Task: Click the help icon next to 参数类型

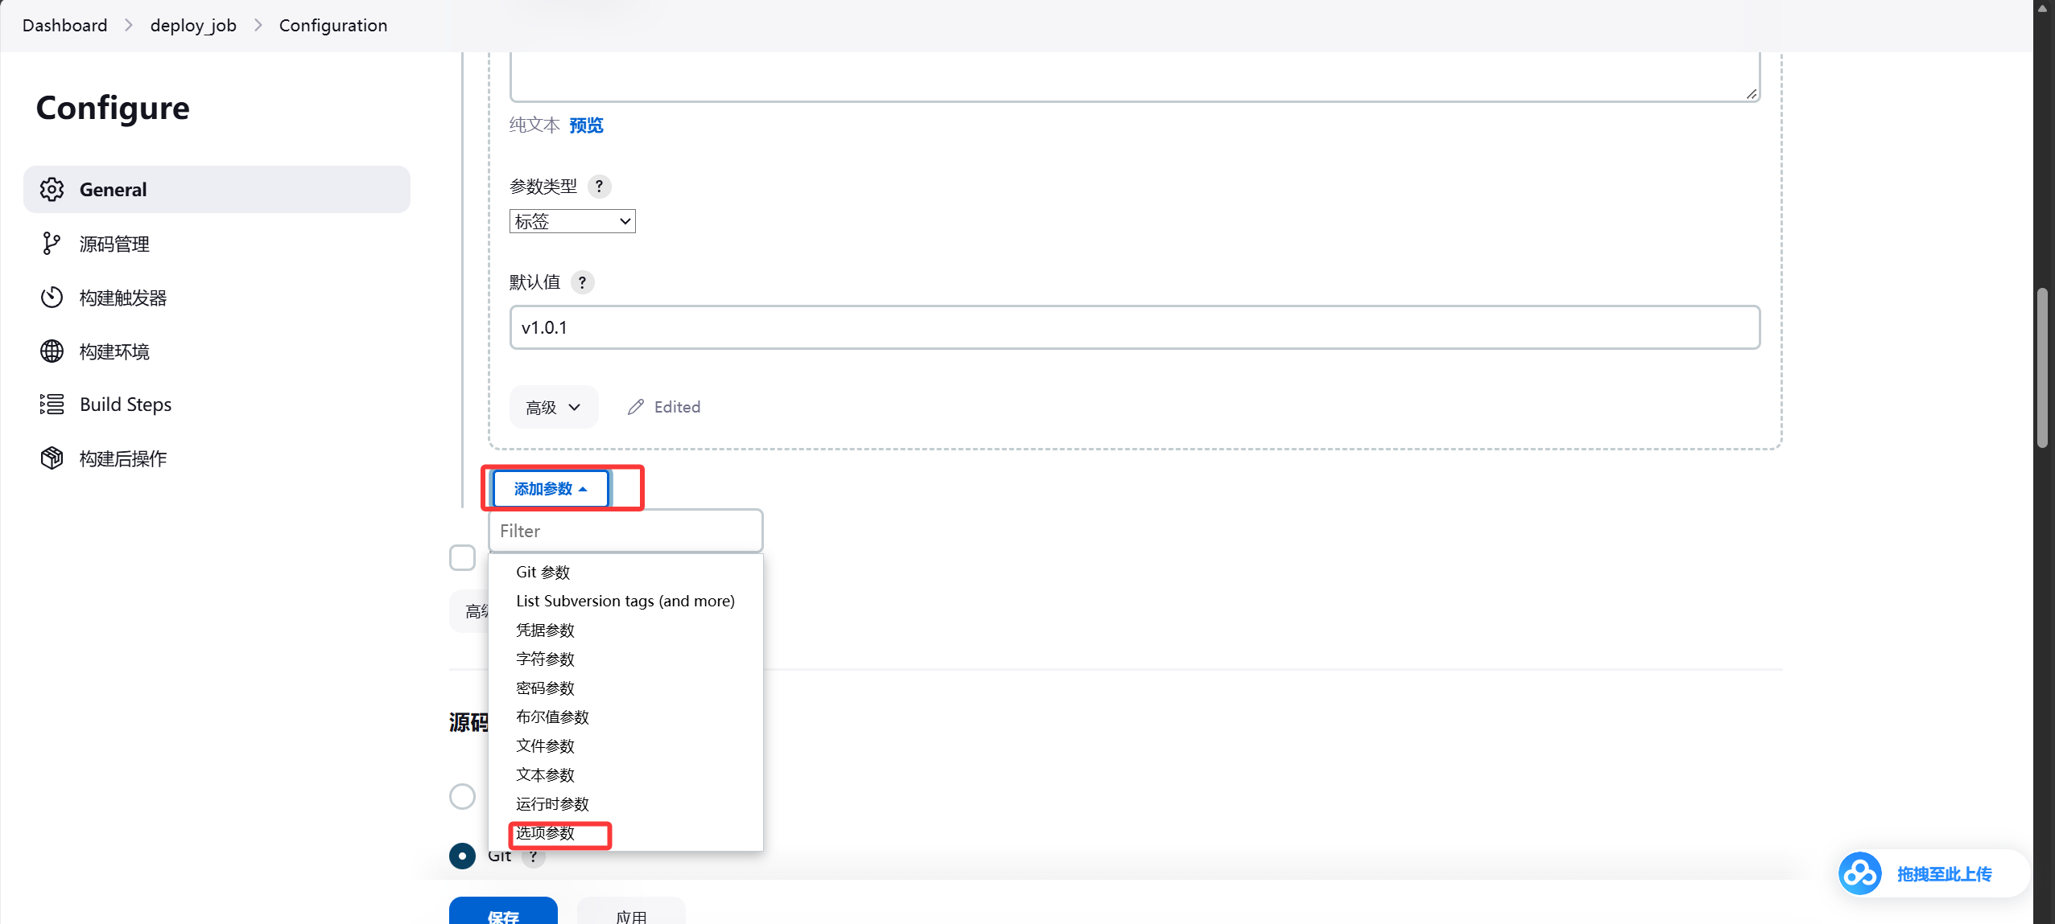Action: (x=599, y=187)
